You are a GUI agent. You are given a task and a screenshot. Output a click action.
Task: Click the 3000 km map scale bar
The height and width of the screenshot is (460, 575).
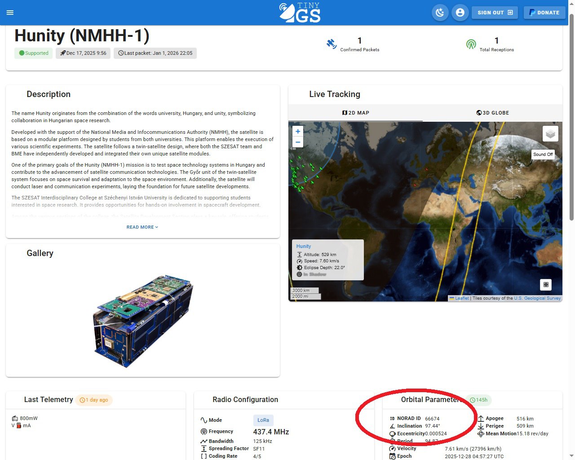(x=305, y=291)
